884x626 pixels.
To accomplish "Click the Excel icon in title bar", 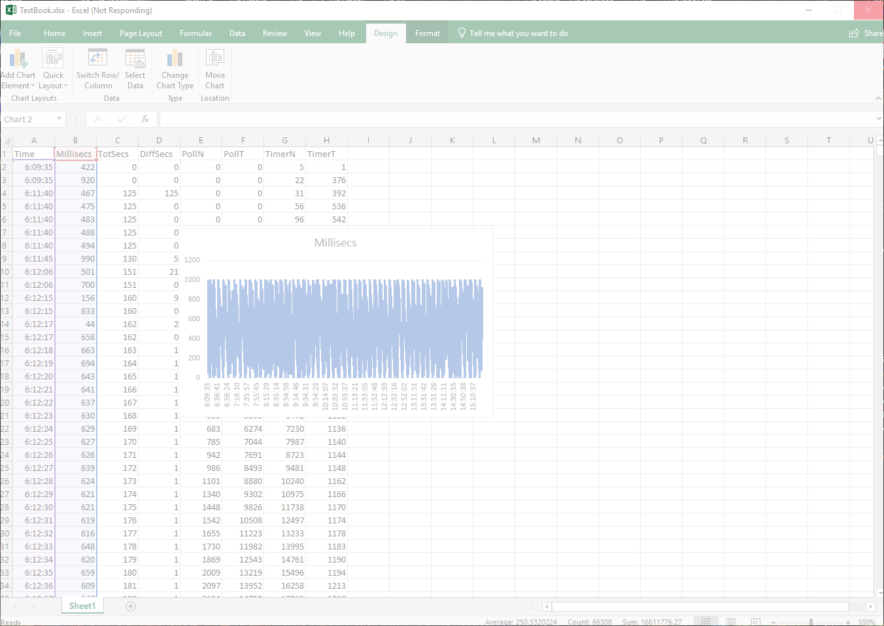I will [10, 10].
